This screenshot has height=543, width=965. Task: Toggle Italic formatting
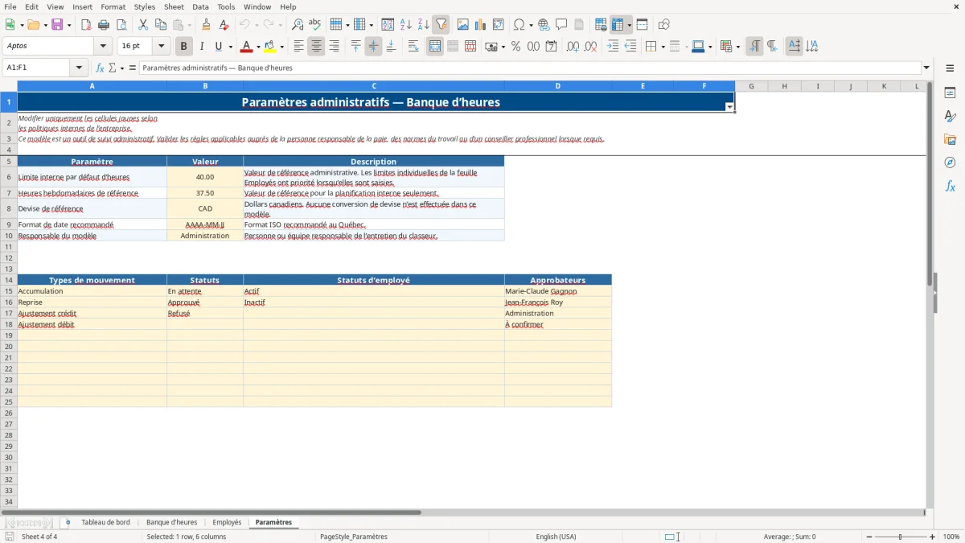click(202, 47)
